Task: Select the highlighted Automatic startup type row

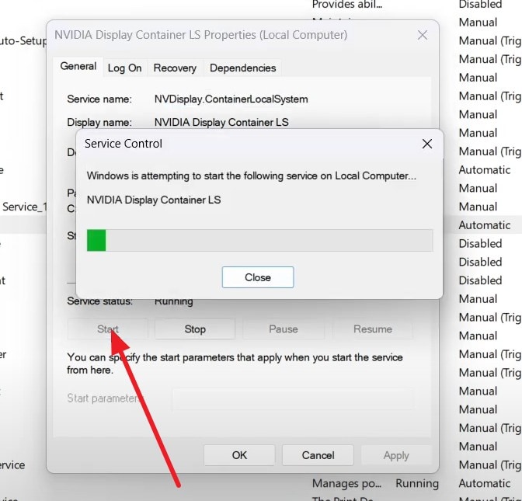Action: coord(485,225)
